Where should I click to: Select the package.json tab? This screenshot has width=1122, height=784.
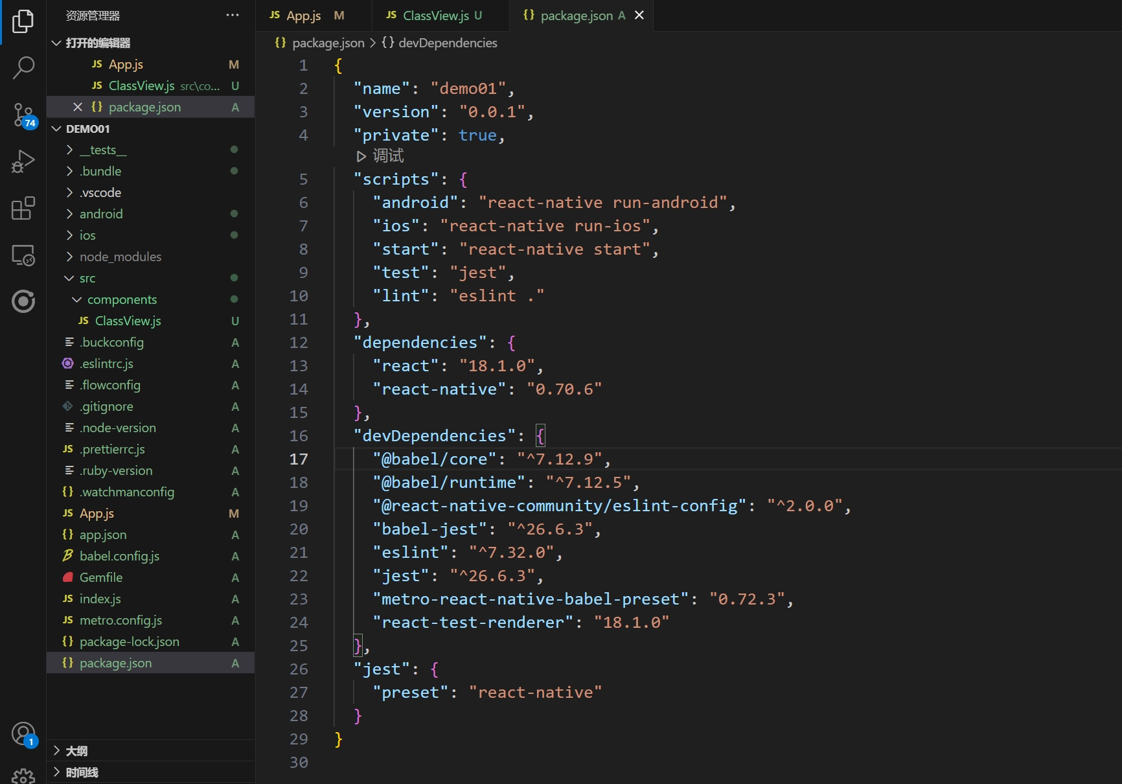582,16
